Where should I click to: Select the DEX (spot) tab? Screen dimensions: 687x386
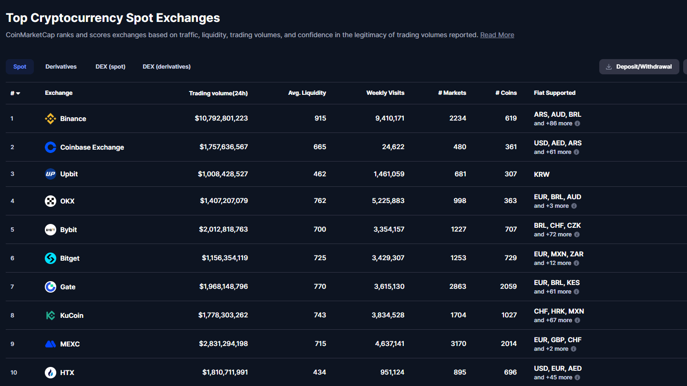coord(111,67)
